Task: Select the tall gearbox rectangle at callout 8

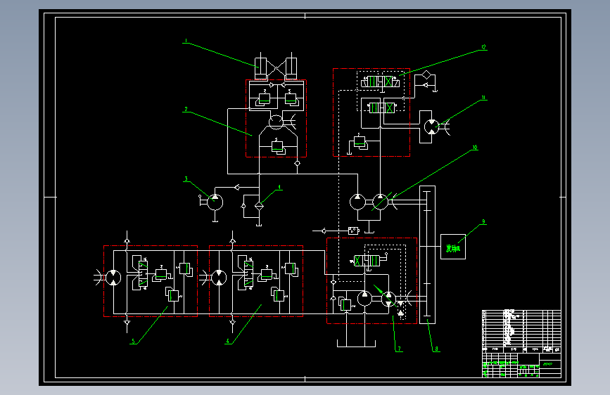Action: [427, 254]
